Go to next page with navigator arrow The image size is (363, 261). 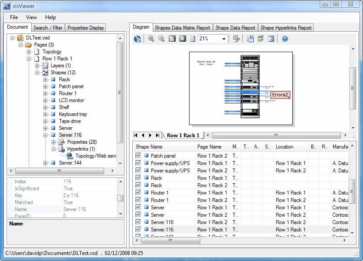150,135
